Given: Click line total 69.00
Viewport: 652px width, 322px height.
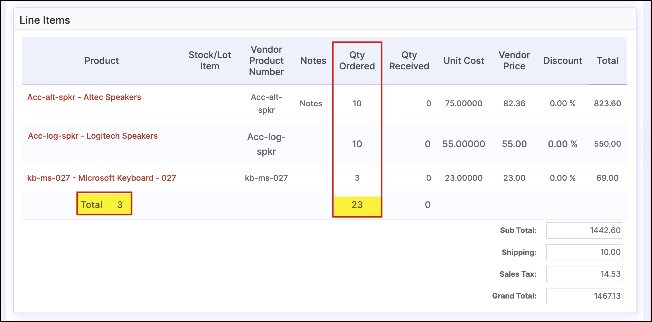Looking at the screenshot, I should [608, 178].
